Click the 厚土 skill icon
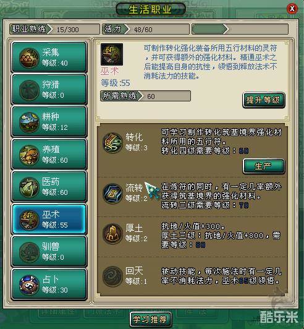 coord(112,234)
